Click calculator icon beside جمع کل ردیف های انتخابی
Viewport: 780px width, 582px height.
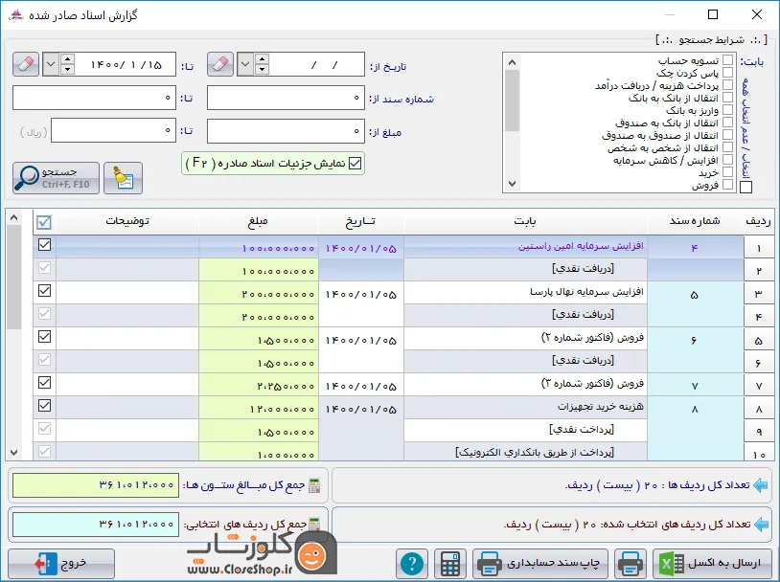314,525
